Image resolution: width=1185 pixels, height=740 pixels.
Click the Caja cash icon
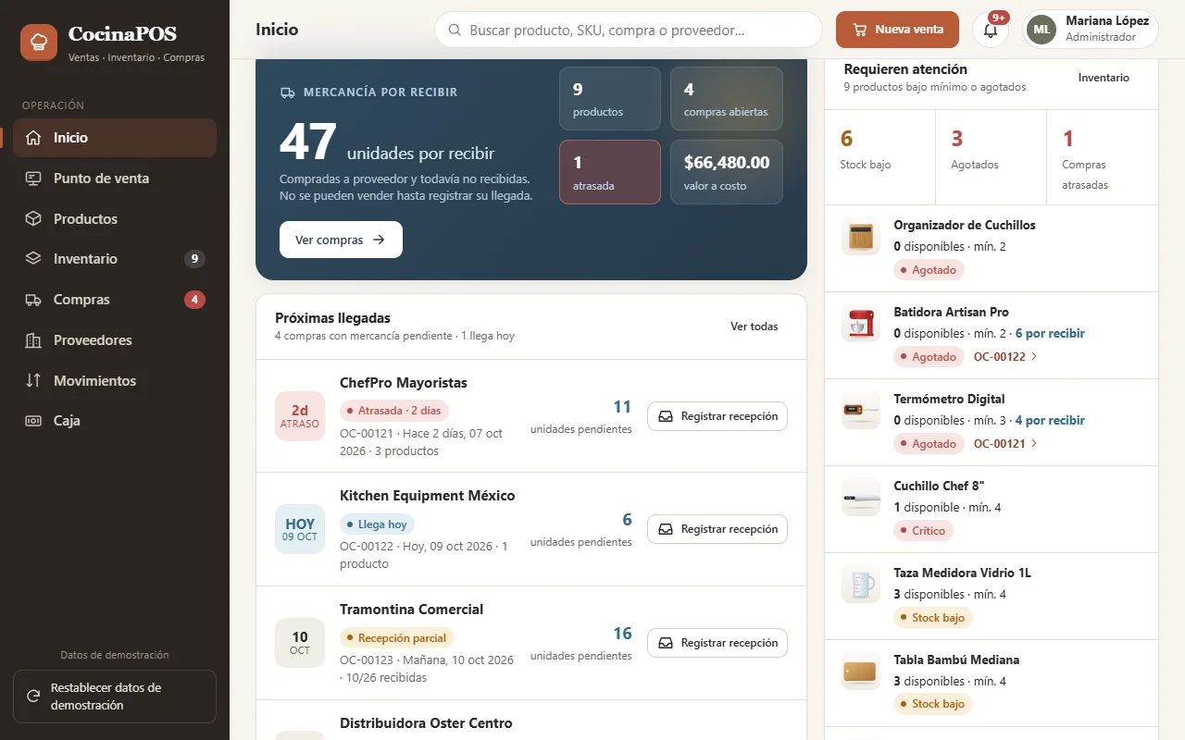coord(33,421)
